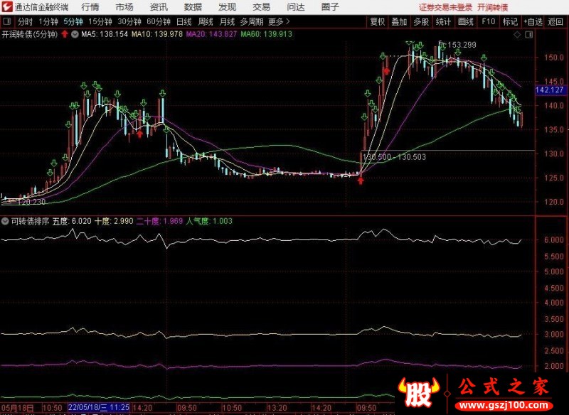Open the 多周期 multi-period view
Viewport: 569px width, 415px height.
(x=252, y=21)
